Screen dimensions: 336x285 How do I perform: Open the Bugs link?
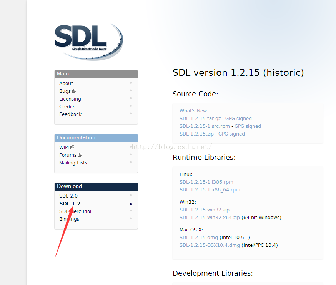point(65,91)
